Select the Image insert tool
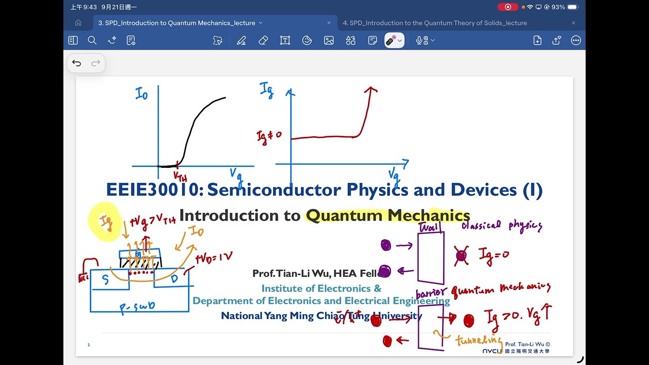Image resolution: width=649 pixels, height=365 pixels. pos(329,41)
